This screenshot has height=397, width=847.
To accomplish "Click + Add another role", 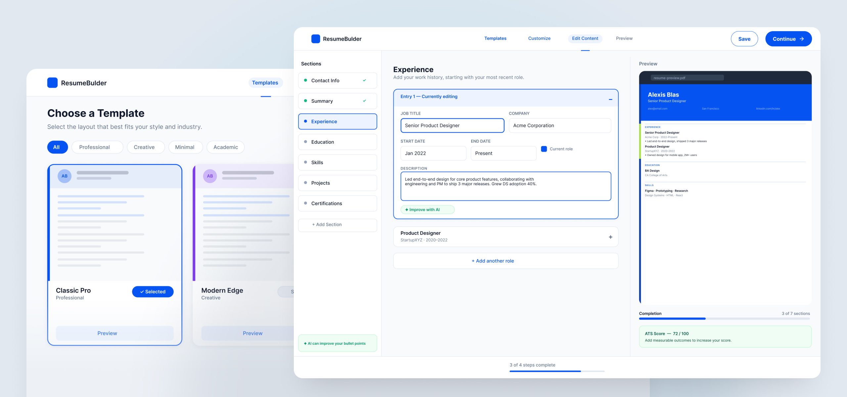I will pos(506,261).
